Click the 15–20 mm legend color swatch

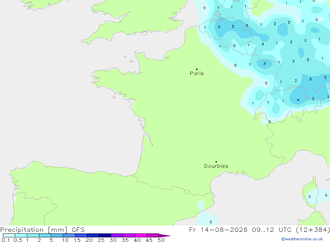point(81,235)
